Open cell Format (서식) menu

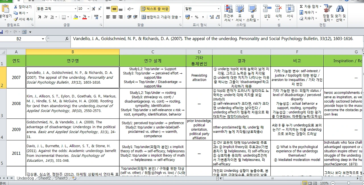point(290,13)
